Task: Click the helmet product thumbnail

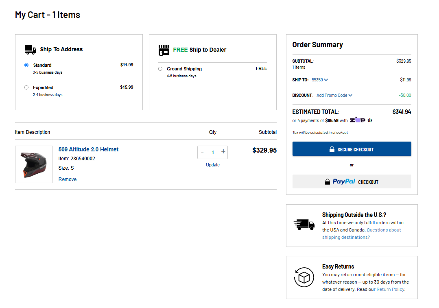Action: click(x=34, y=164)
